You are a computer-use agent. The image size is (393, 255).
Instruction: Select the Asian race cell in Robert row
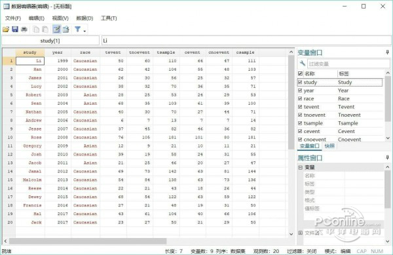(x=85, y=95)
